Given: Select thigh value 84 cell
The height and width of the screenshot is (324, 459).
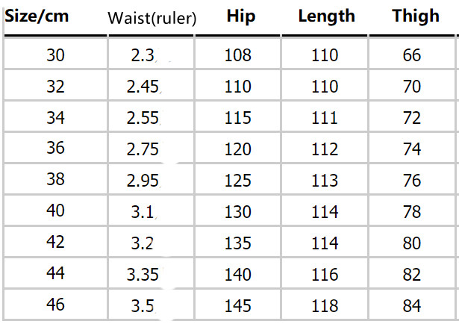Looking at the screenshot, I should coord(412,306).
